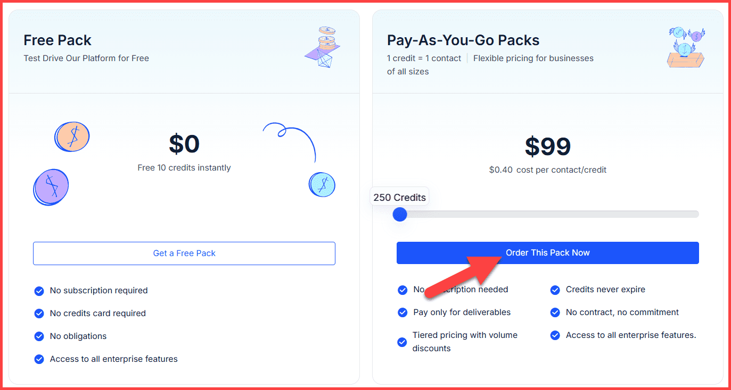
Task: Click checkmark next to Tiered pricing with volume discounts
Action: tap(403, 342)
